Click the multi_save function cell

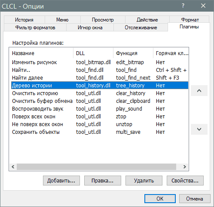tap(128, 132)
